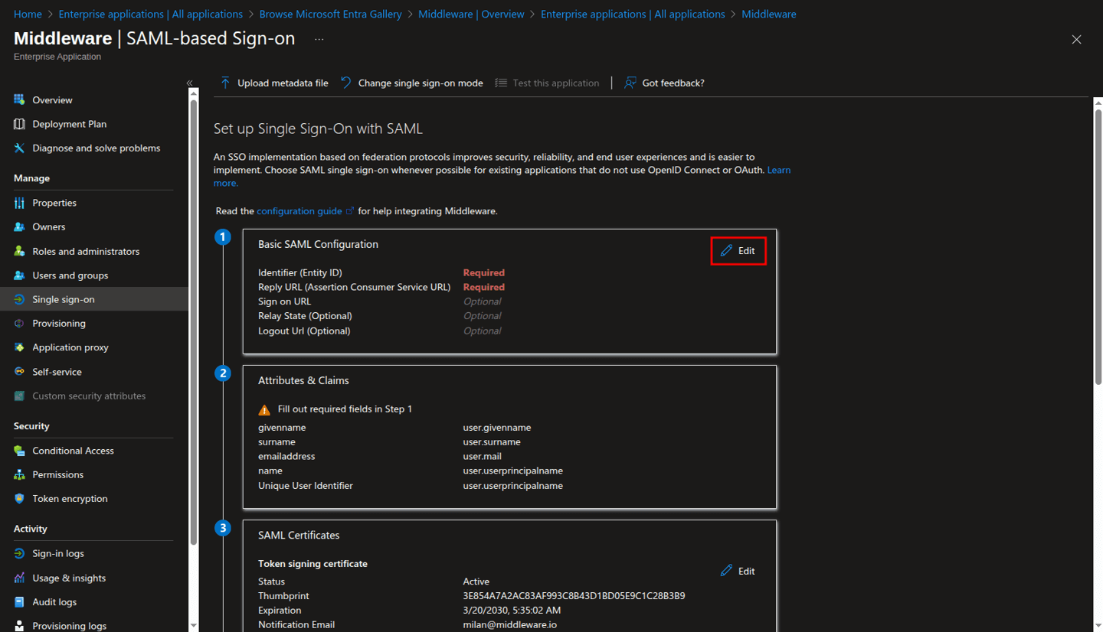
Task: Edit the Basic SAML Configuration
Action: click(x=738, y=250)
